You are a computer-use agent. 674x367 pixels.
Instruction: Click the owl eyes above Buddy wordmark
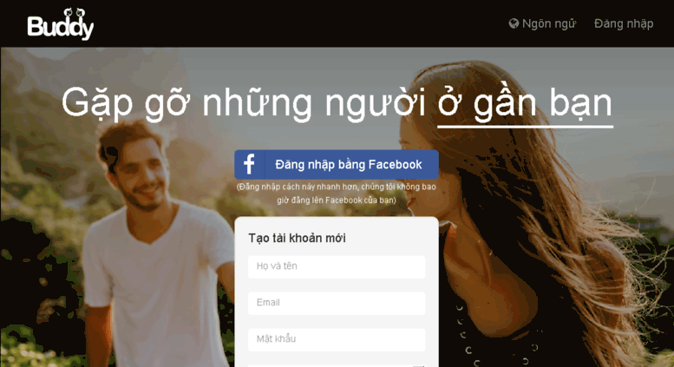pyautogui.click(x=73, y=12)
